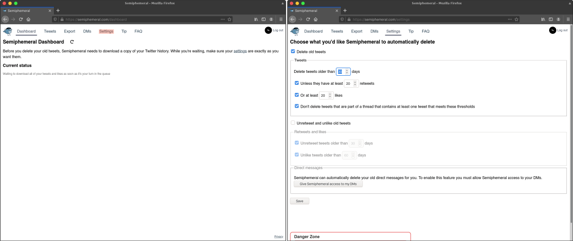Open FAQ from the dashboard nav
Screen dimensions: 573x241
[138, 31]
